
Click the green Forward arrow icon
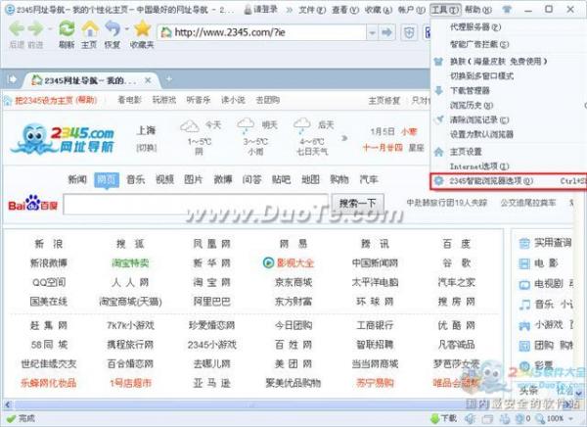(36, 28)
